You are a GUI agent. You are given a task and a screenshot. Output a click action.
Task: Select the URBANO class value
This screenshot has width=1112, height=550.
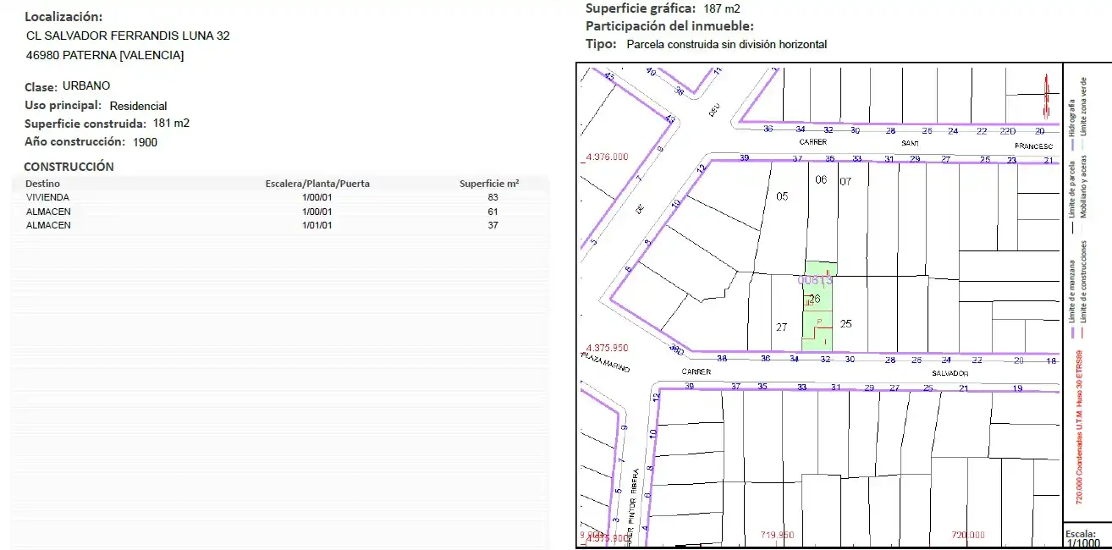[86, 85]
